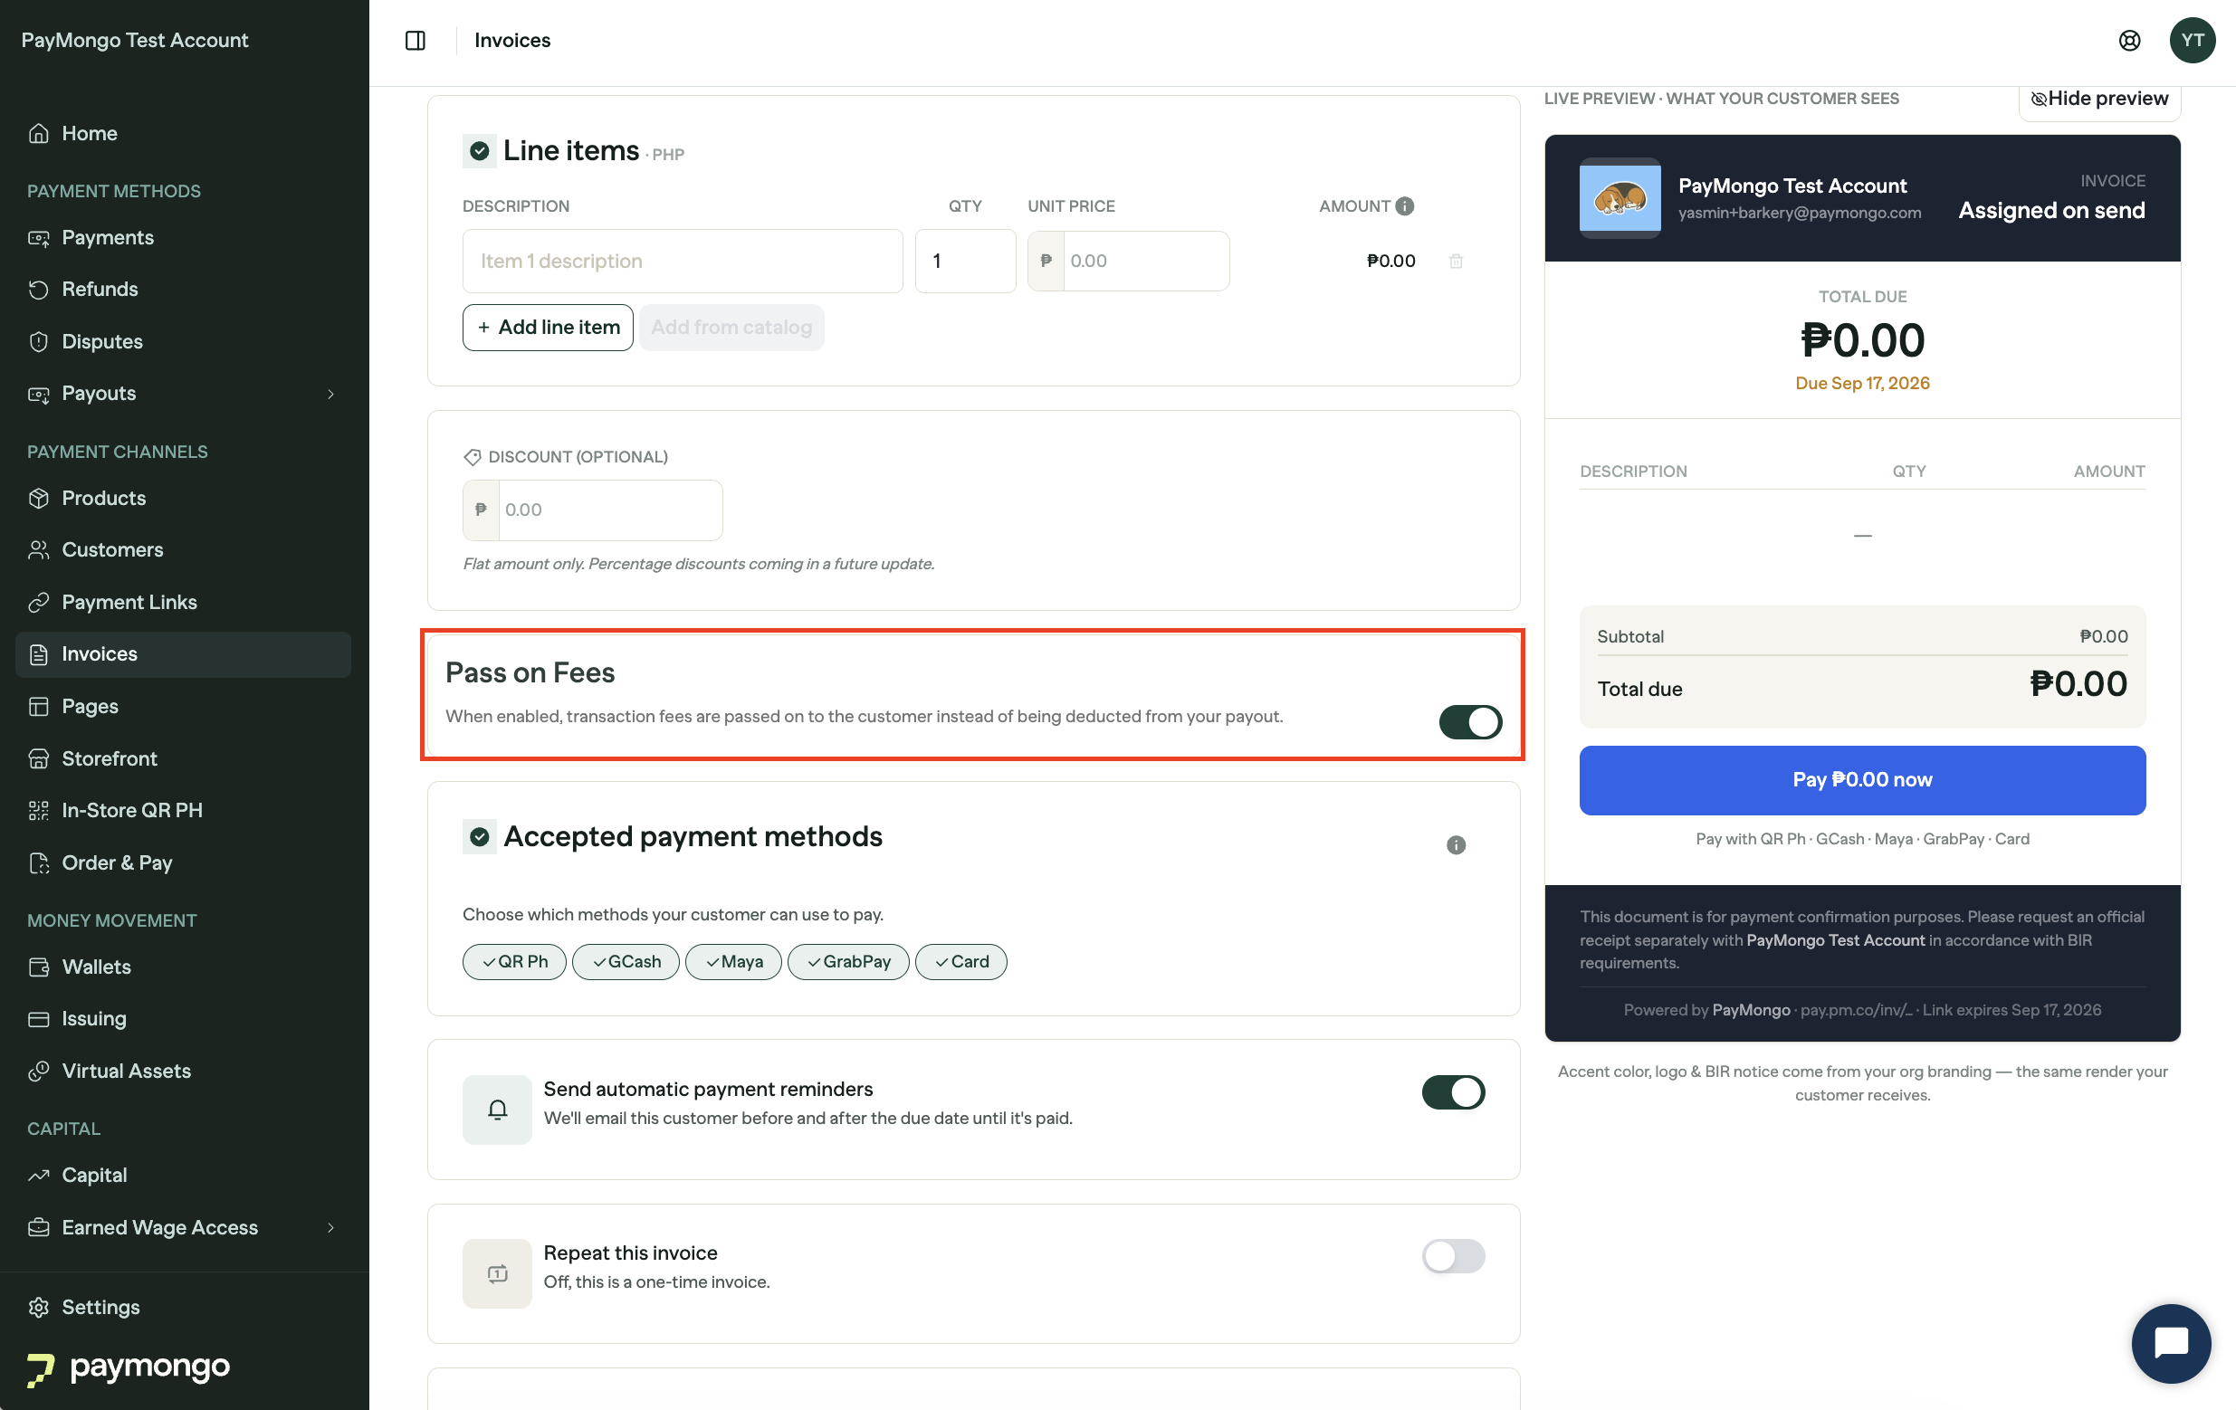Click Add from catalog button

[x=731, y=328]
